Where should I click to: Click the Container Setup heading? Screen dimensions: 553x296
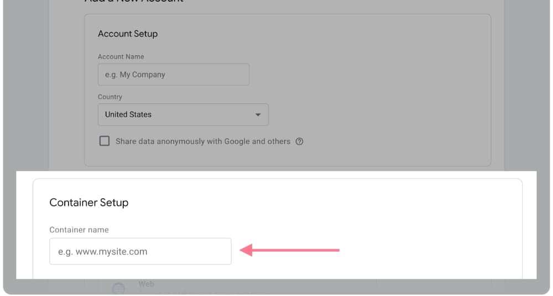[89, 202]
